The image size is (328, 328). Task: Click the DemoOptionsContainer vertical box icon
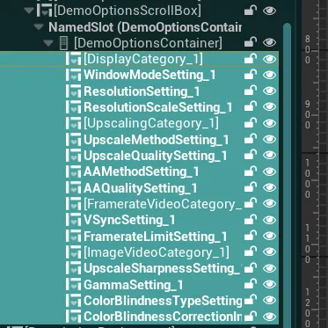click(x=63, y=43)
